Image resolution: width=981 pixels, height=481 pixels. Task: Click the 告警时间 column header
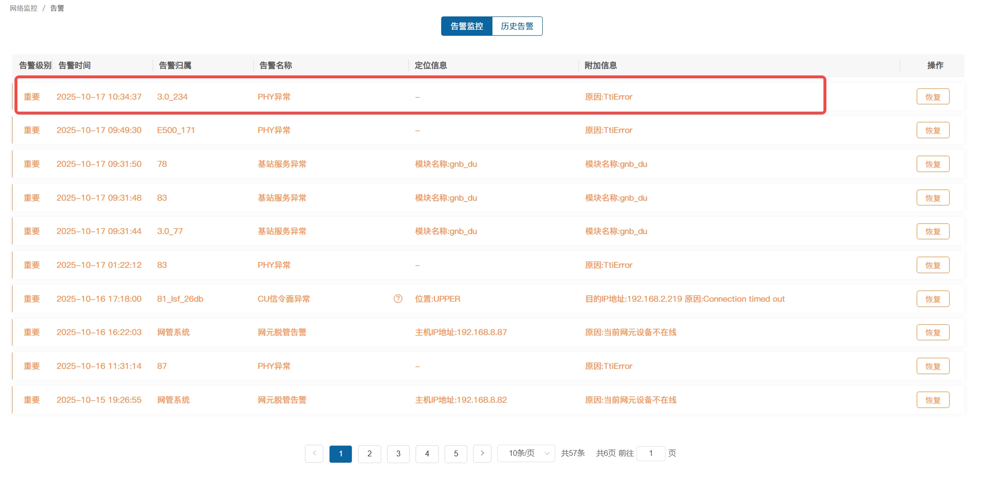(74, 65)
